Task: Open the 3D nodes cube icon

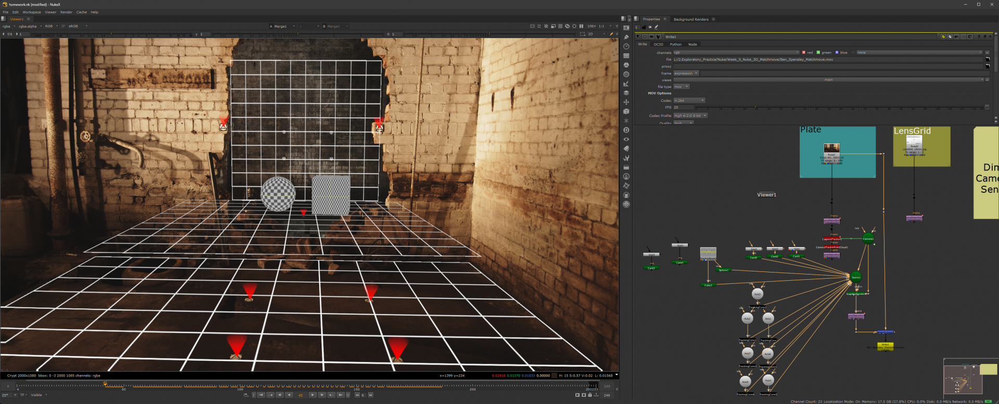Action: pos(626,111)
